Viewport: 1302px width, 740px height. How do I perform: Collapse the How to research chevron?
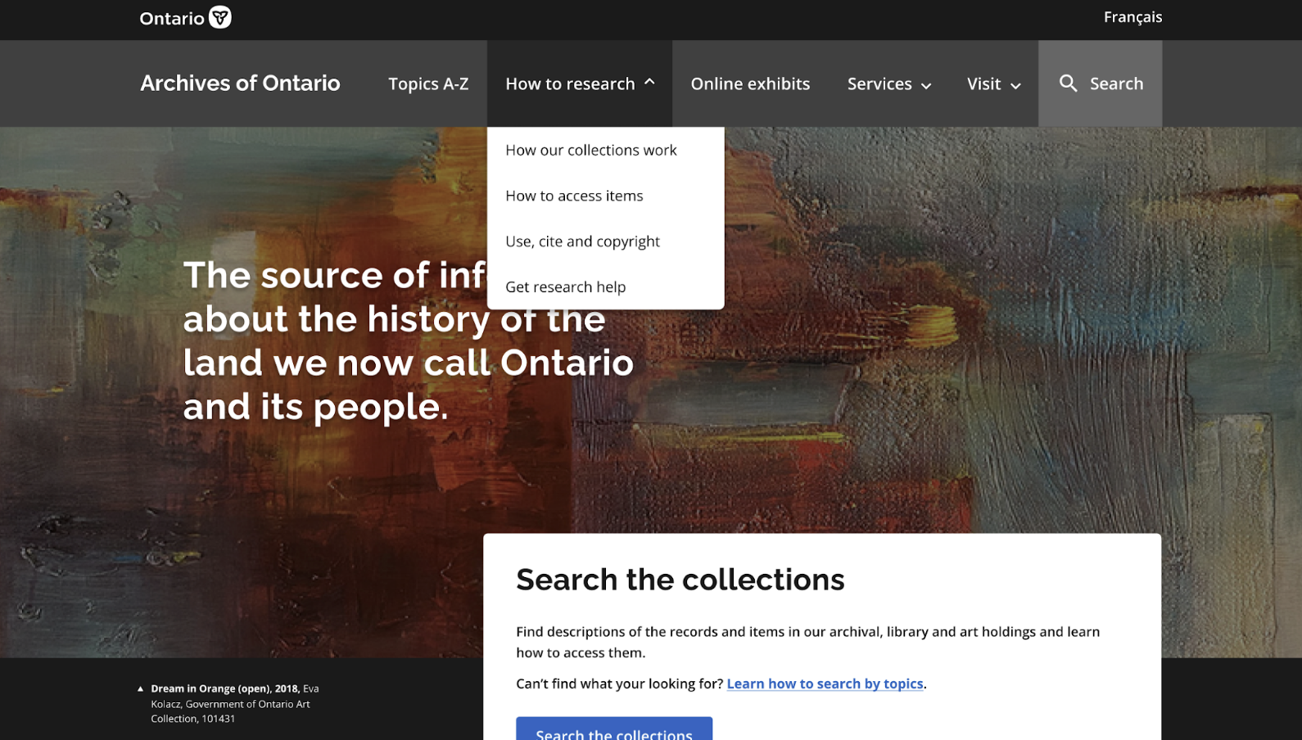[x=649, y=82]
